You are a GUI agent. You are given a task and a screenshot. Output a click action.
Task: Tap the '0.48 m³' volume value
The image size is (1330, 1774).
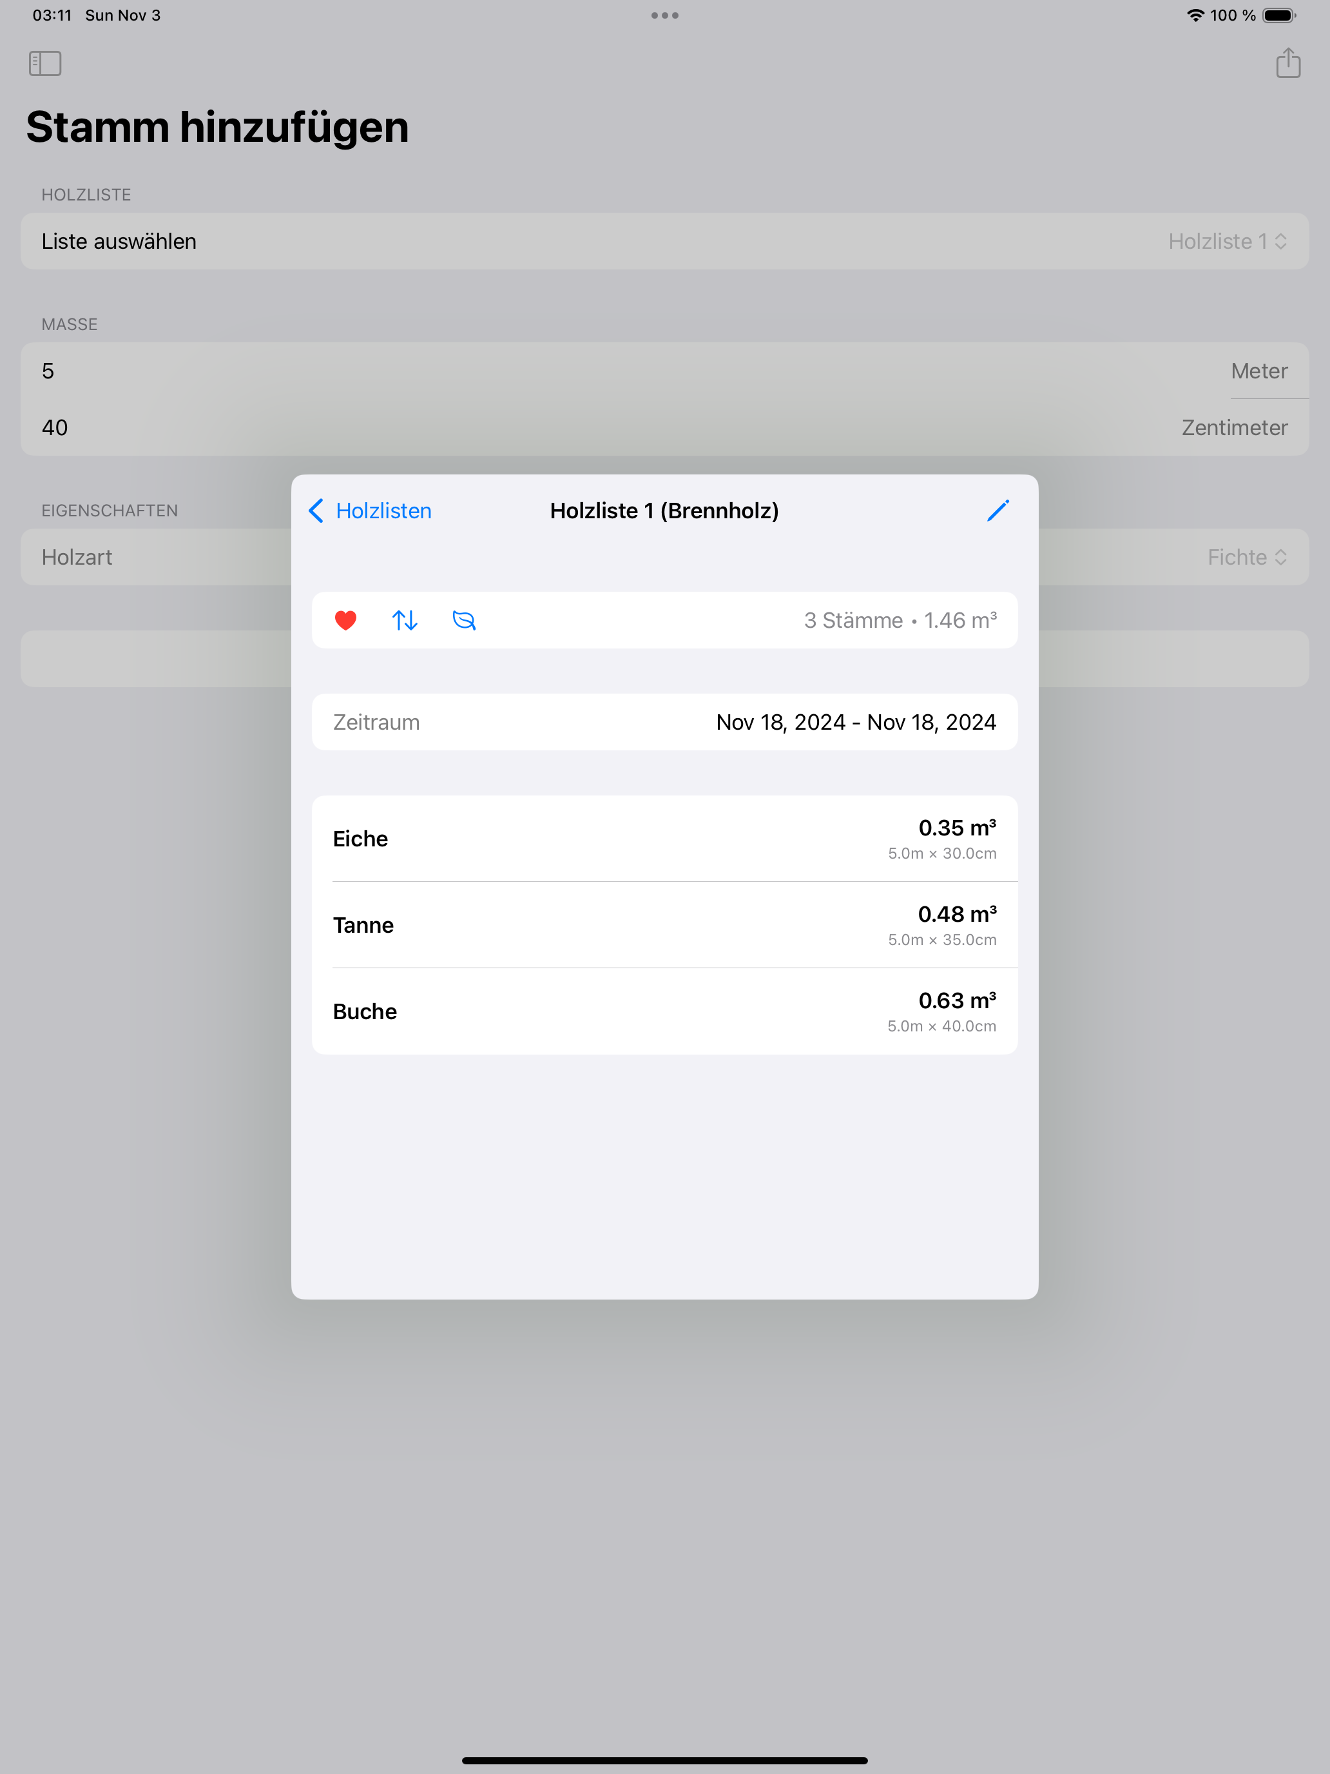click(x=957, y=914)
